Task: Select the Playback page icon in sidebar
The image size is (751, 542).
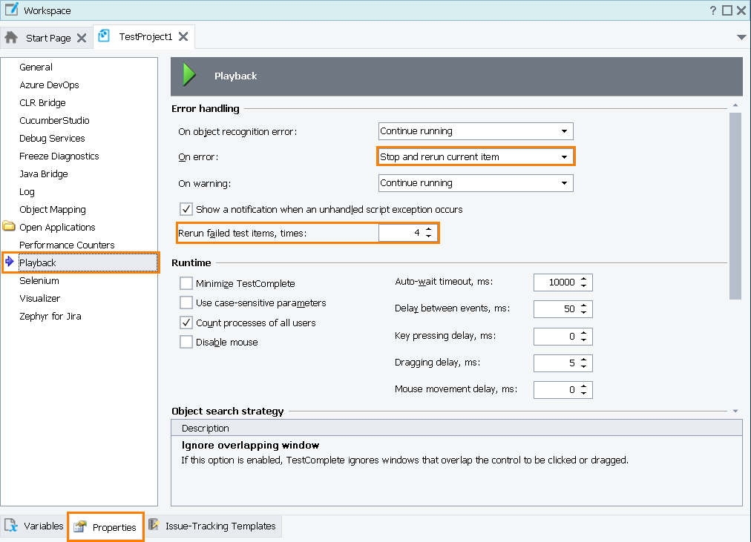Action: (10, 262)
